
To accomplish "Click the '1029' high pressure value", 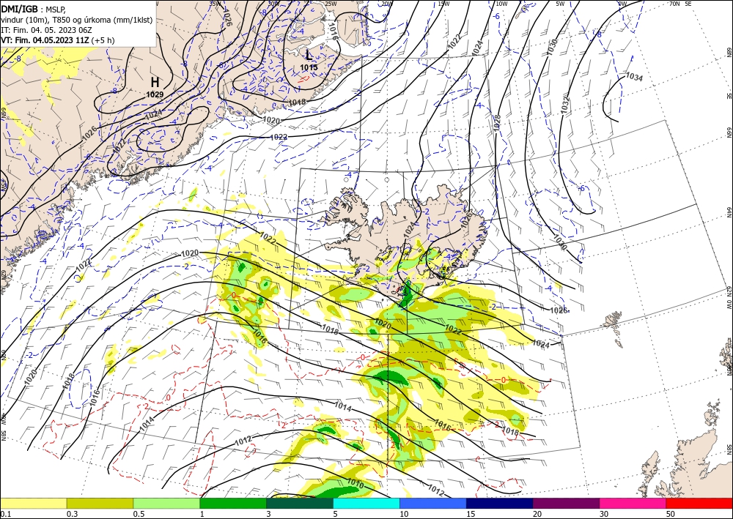I will [155, 94].
